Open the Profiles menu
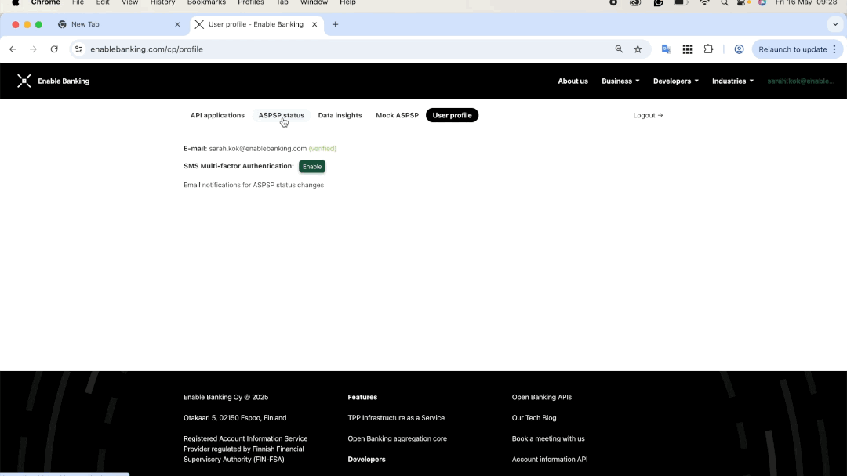Viewport: 847px width, 476px height. point(251,2)
